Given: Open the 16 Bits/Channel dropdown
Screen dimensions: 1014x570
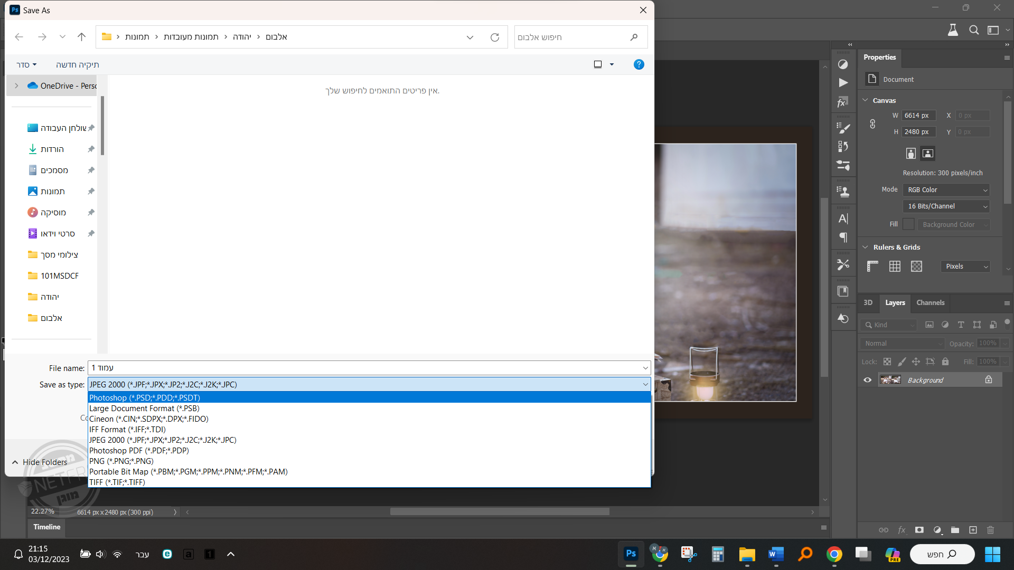Looking at the screenshot, I should pyautogui.click(x=946, y=206).
